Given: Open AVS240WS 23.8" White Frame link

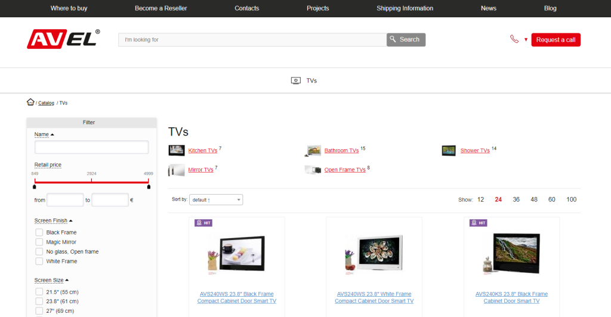Looking at the screenshot, I should coord(374,297).
